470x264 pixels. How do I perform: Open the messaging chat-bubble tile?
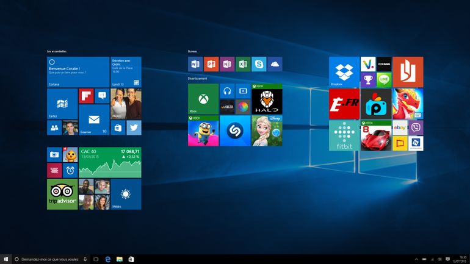[x=102, y=96]
